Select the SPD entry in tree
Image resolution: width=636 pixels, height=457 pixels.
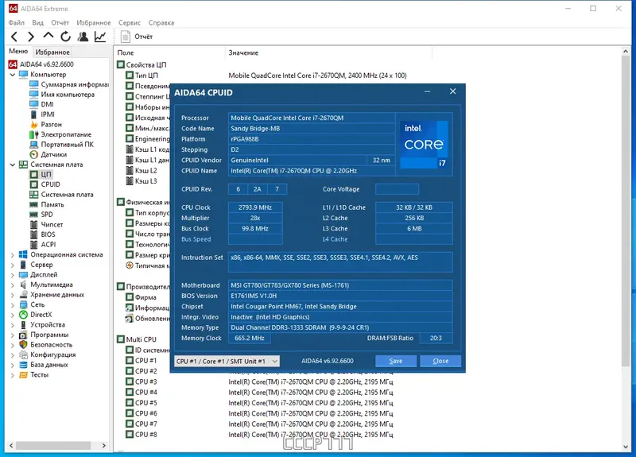click(x=47, y=215)
